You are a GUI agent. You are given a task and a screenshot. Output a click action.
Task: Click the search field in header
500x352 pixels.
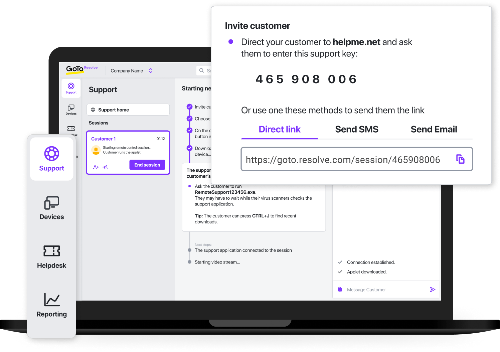coord(204,70)
